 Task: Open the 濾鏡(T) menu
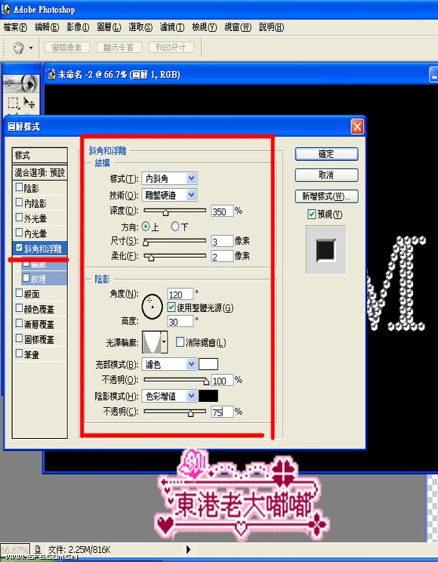(172, 27)
